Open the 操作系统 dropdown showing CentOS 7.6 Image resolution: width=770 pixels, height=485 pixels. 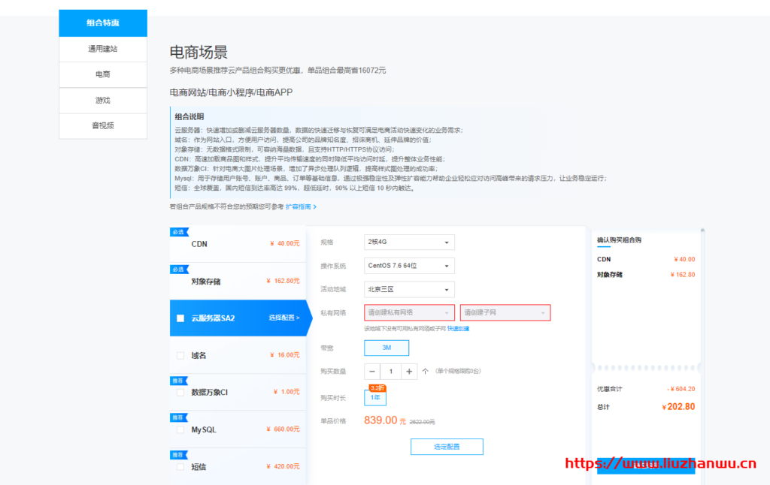coord(409,266)
